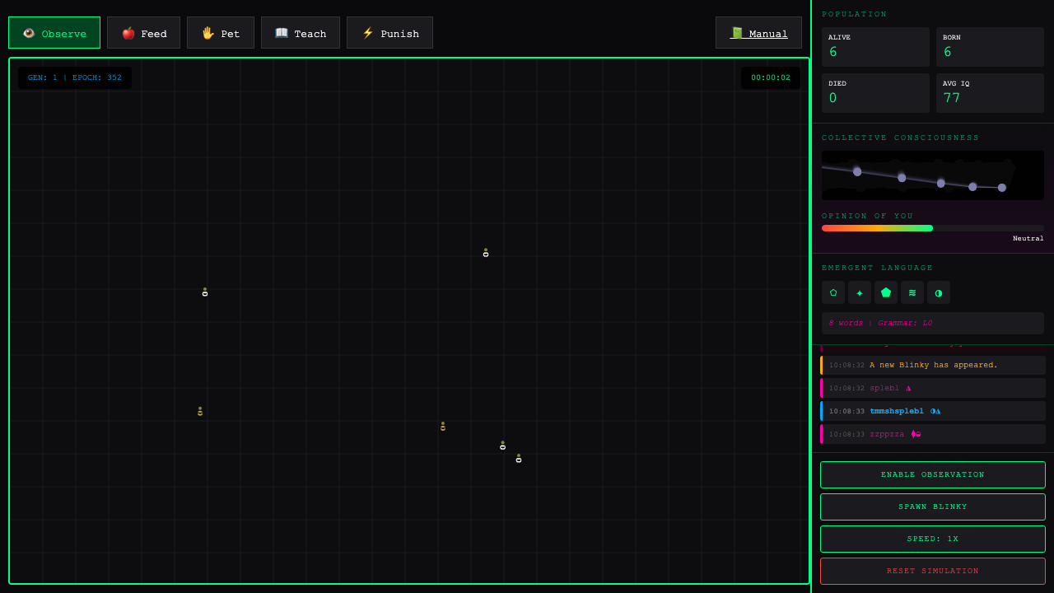Image resolution: width=1054 pixels, height=593 pixels.
Task: Open the Manual
Action: pyautogui.click(x=758, y=33)
